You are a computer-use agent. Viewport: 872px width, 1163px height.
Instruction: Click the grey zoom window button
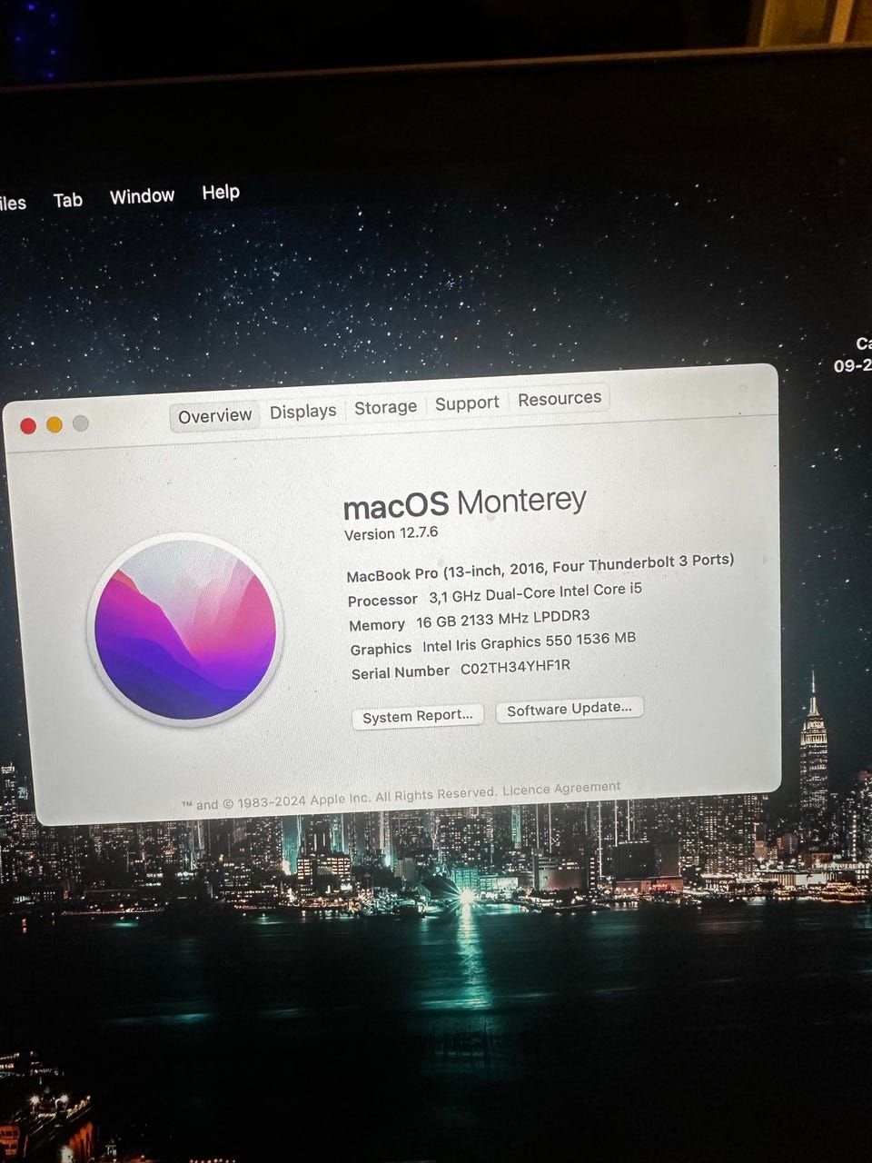coord(81,422)
